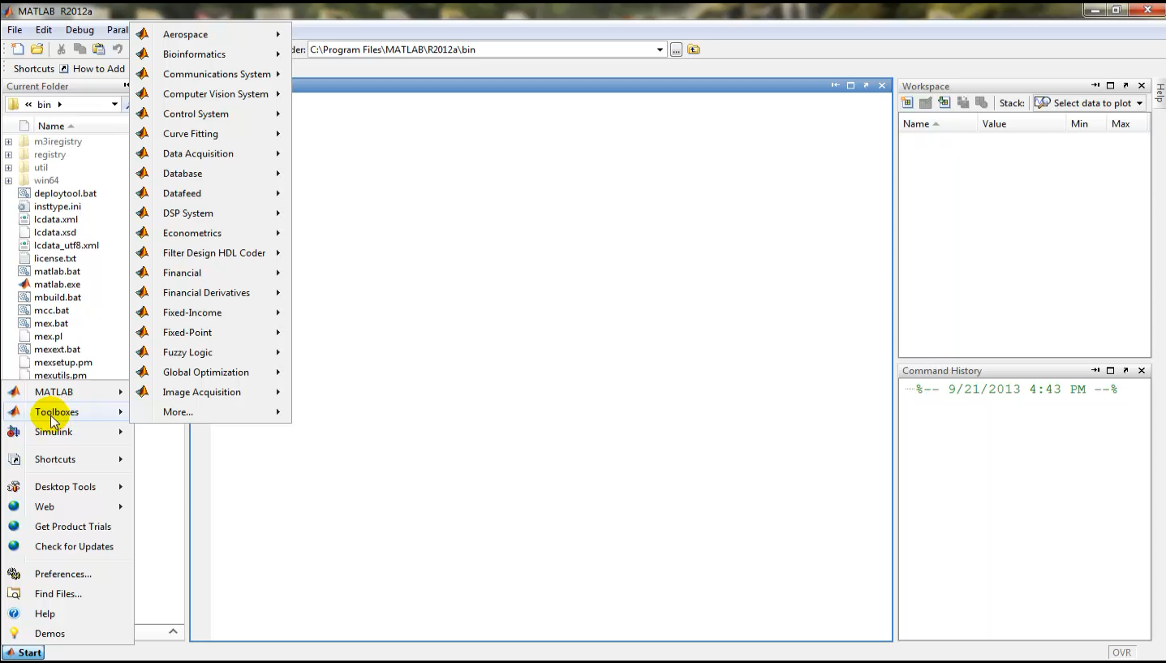This screenshot has width=1166, height=663.
Task: Click the Copy toolbar icon
Action: [80, 50]
